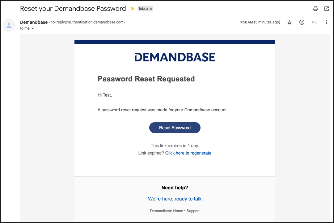Remove the Inbox label with the x

(150, 9)
